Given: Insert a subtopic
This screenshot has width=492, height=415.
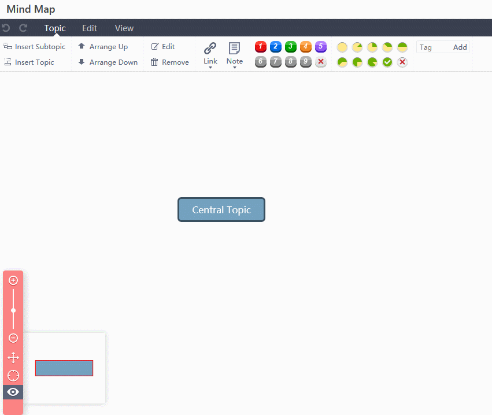Looking at the screenshot, I should 34,46.
